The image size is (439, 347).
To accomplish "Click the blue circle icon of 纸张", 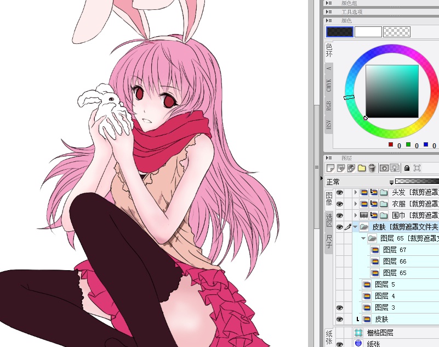I will click(358, 343).
